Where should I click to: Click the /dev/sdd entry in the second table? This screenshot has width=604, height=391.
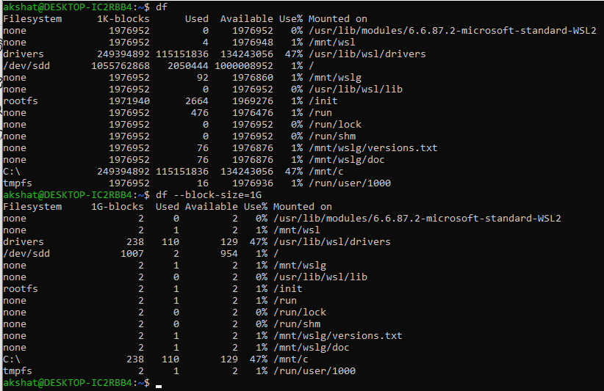(26, 253)
